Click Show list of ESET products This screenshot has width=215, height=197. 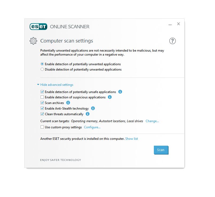[x=131, y=139]
